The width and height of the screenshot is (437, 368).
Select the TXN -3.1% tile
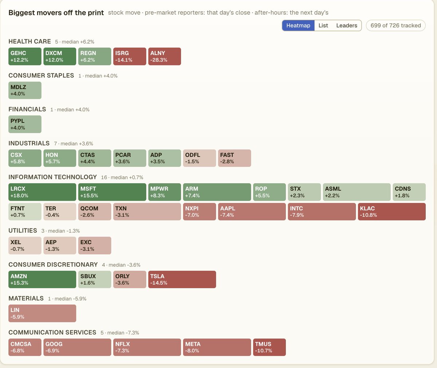[147, 212]
